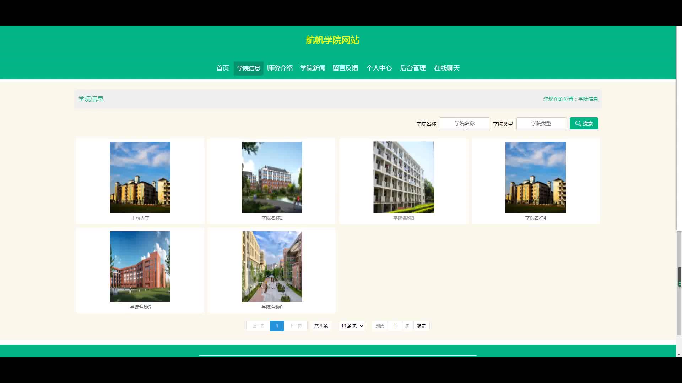Image resolution: width=682 pixels, height=383 pixels.
Task: Click the 航帆学院网站 site title
Action: [x=332, y=40]
